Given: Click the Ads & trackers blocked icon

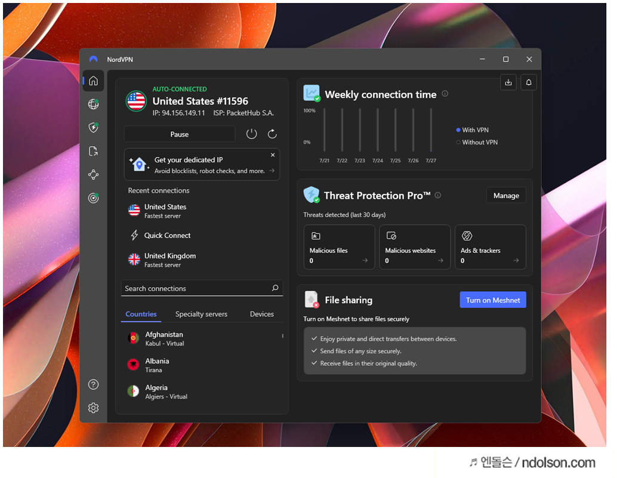Looking at the screenshot, I should (467, 236).
